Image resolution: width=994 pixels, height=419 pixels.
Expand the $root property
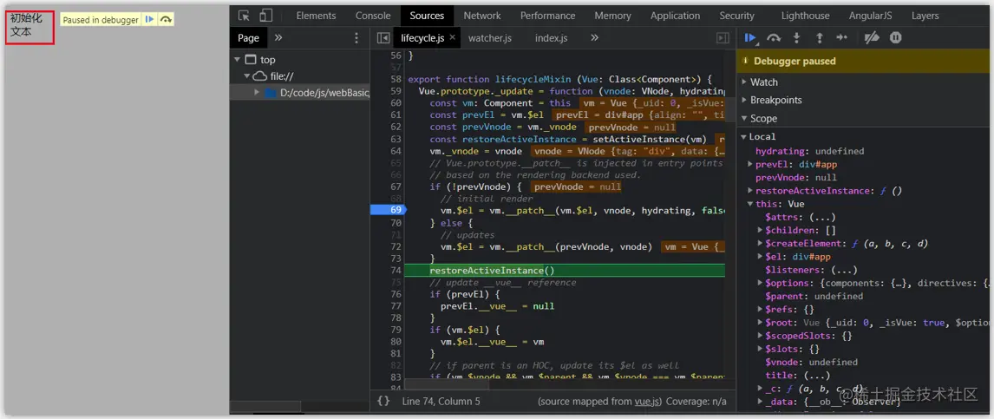(x=760, y=322)
